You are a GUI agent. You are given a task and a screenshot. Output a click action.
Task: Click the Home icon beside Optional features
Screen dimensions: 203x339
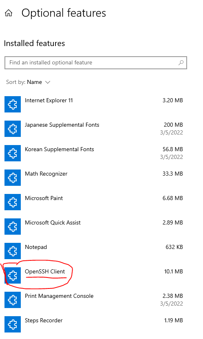[x=9, y=13]
